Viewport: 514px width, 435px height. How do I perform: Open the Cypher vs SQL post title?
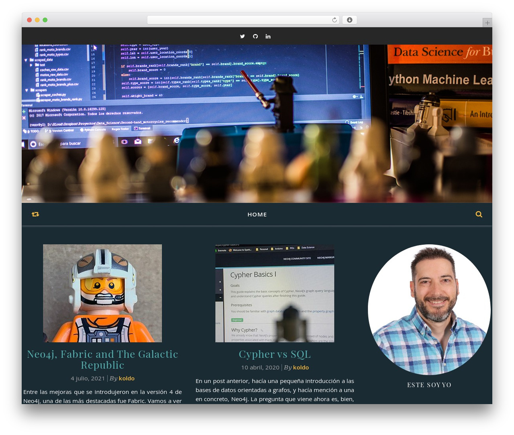(275, 354)
